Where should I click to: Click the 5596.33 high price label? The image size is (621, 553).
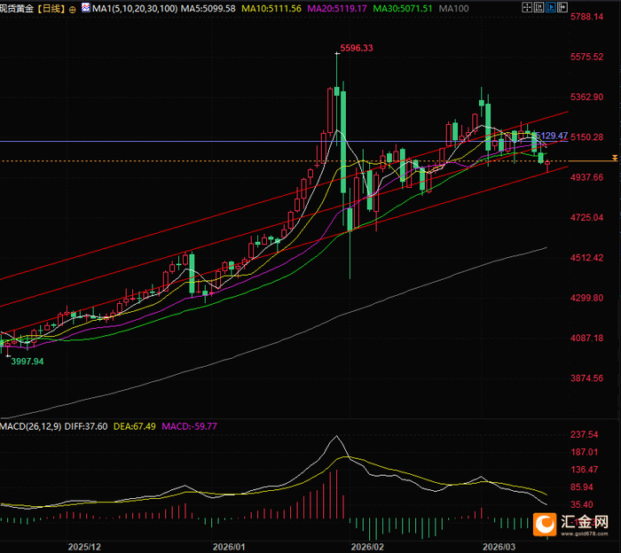click(357, 48)
